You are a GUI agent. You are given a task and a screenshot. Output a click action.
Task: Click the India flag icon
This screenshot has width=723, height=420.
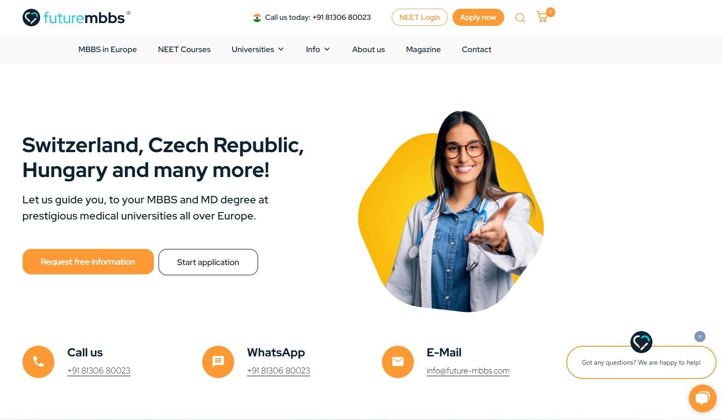click(257, 18)
